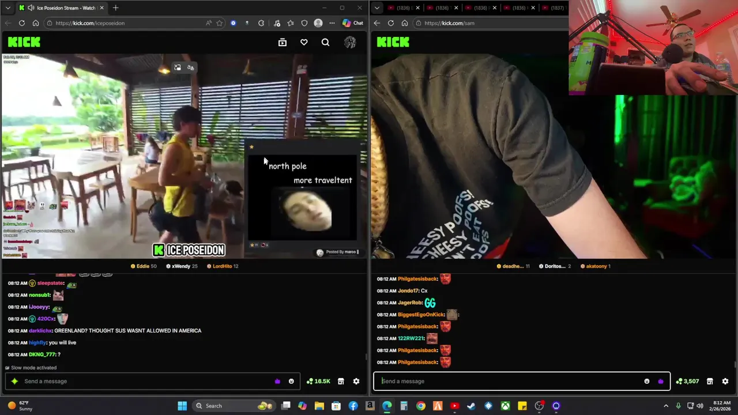This screenshot has width=738, height=415.
Task: Open Edge settings and more menu
Action: pos(332,23)
